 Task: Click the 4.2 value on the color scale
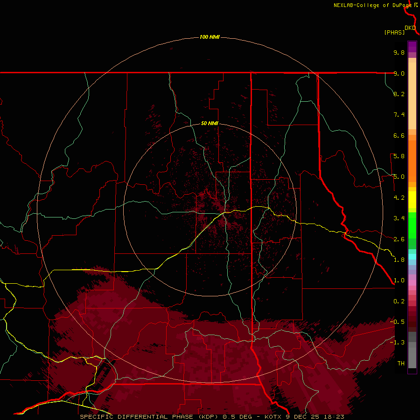pos(399,198)
